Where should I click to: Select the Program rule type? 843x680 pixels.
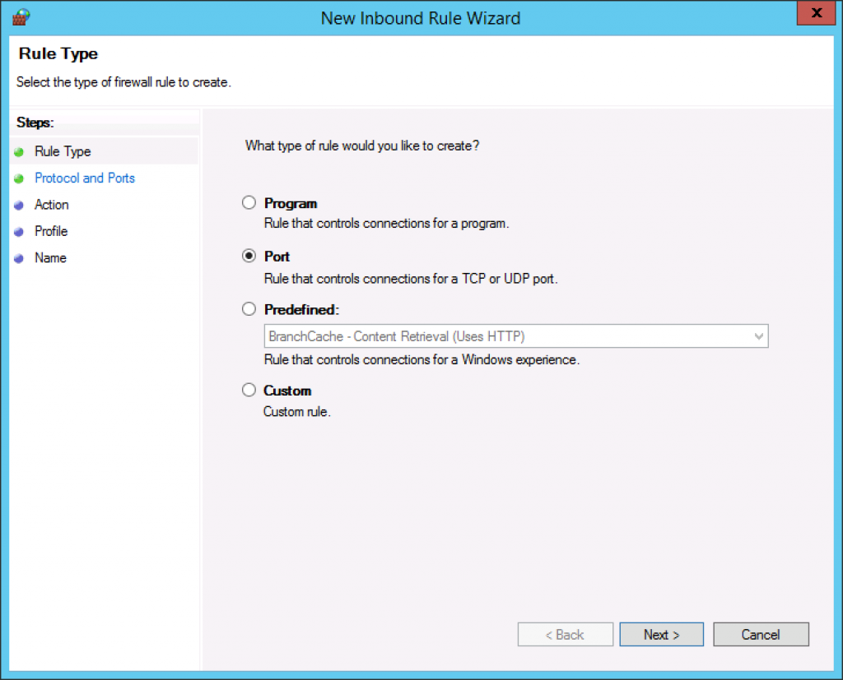coord(249,202)
